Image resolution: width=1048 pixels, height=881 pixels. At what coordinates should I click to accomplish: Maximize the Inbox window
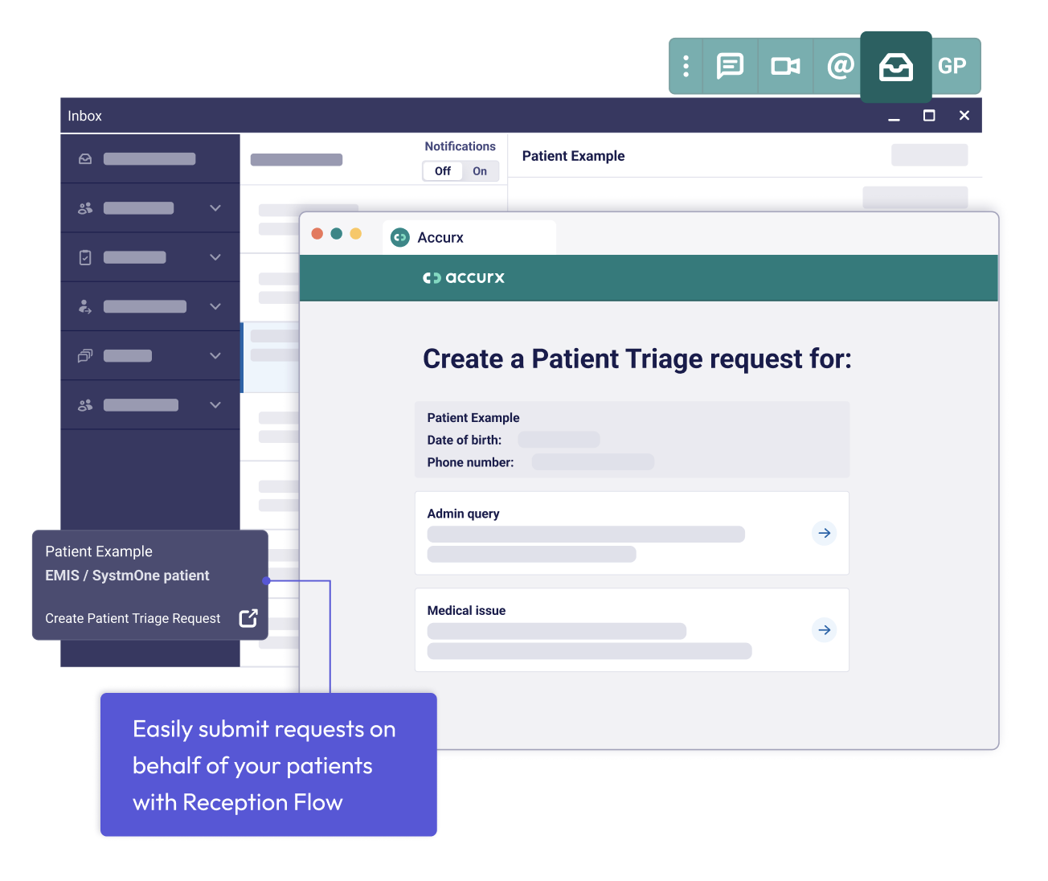coord(929,116)
